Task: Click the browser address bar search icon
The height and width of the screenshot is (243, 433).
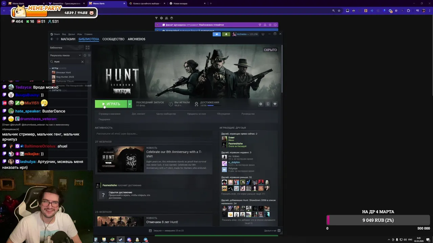Action: 334,11
